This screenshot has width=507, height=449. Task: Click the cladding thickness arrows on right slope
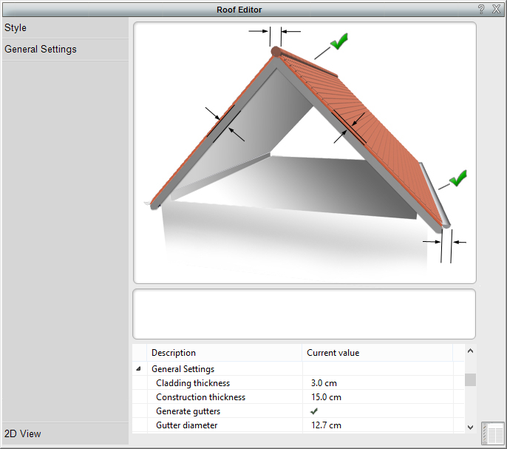(x=350, y=127)
